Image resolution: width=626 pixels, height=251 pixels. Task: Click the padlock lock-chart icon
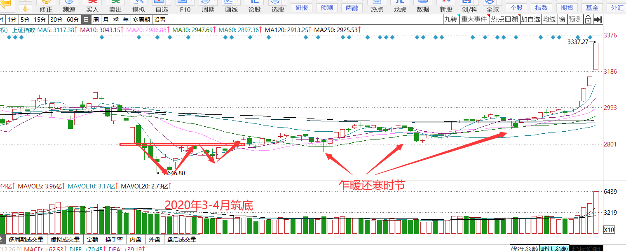[x=588, y=19]
